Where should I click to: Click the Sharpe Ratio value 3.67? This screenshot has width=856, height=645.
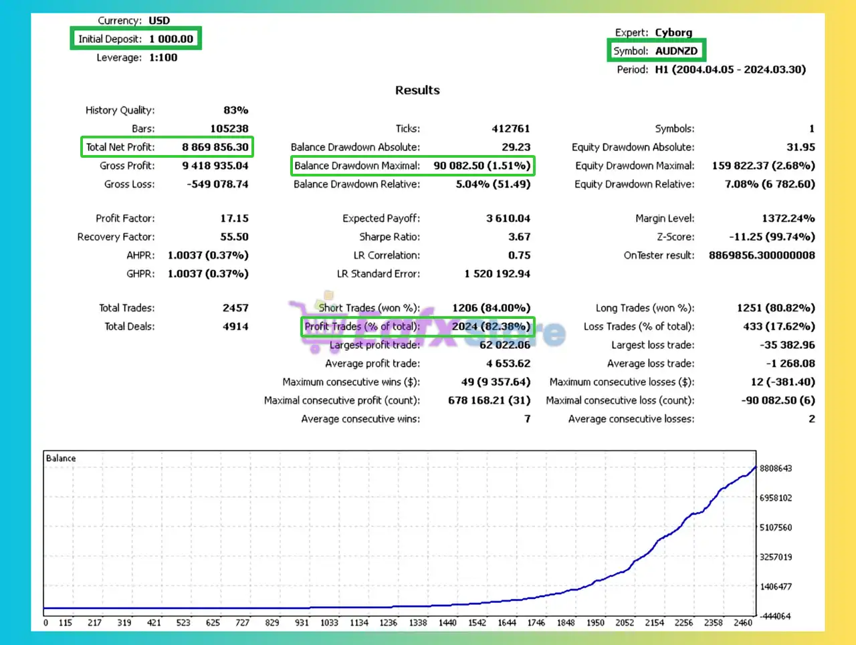pos(519,237)
